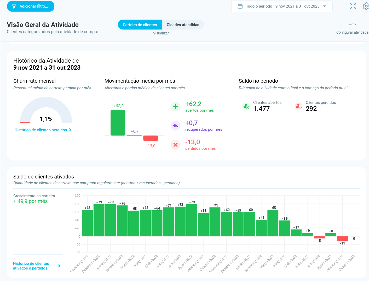Select the Dezembro/2021 +79 bar

(99, 220)
